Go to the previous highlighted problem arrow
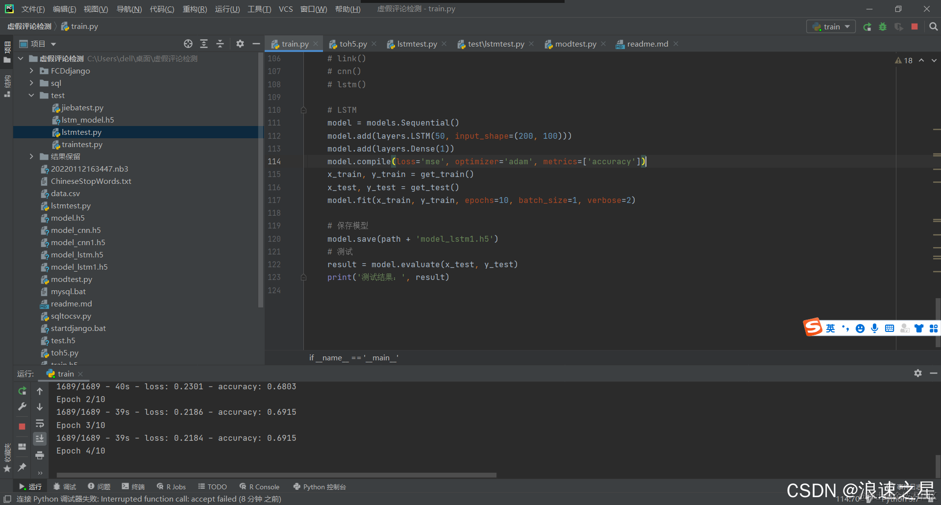 (921, 60)
